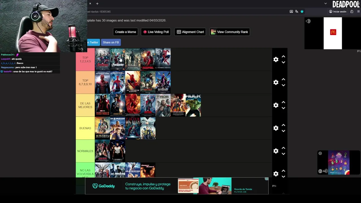Select the Iron Man 3 poster
This screenshot has width=361, height=203.
[x=148, y=82]
